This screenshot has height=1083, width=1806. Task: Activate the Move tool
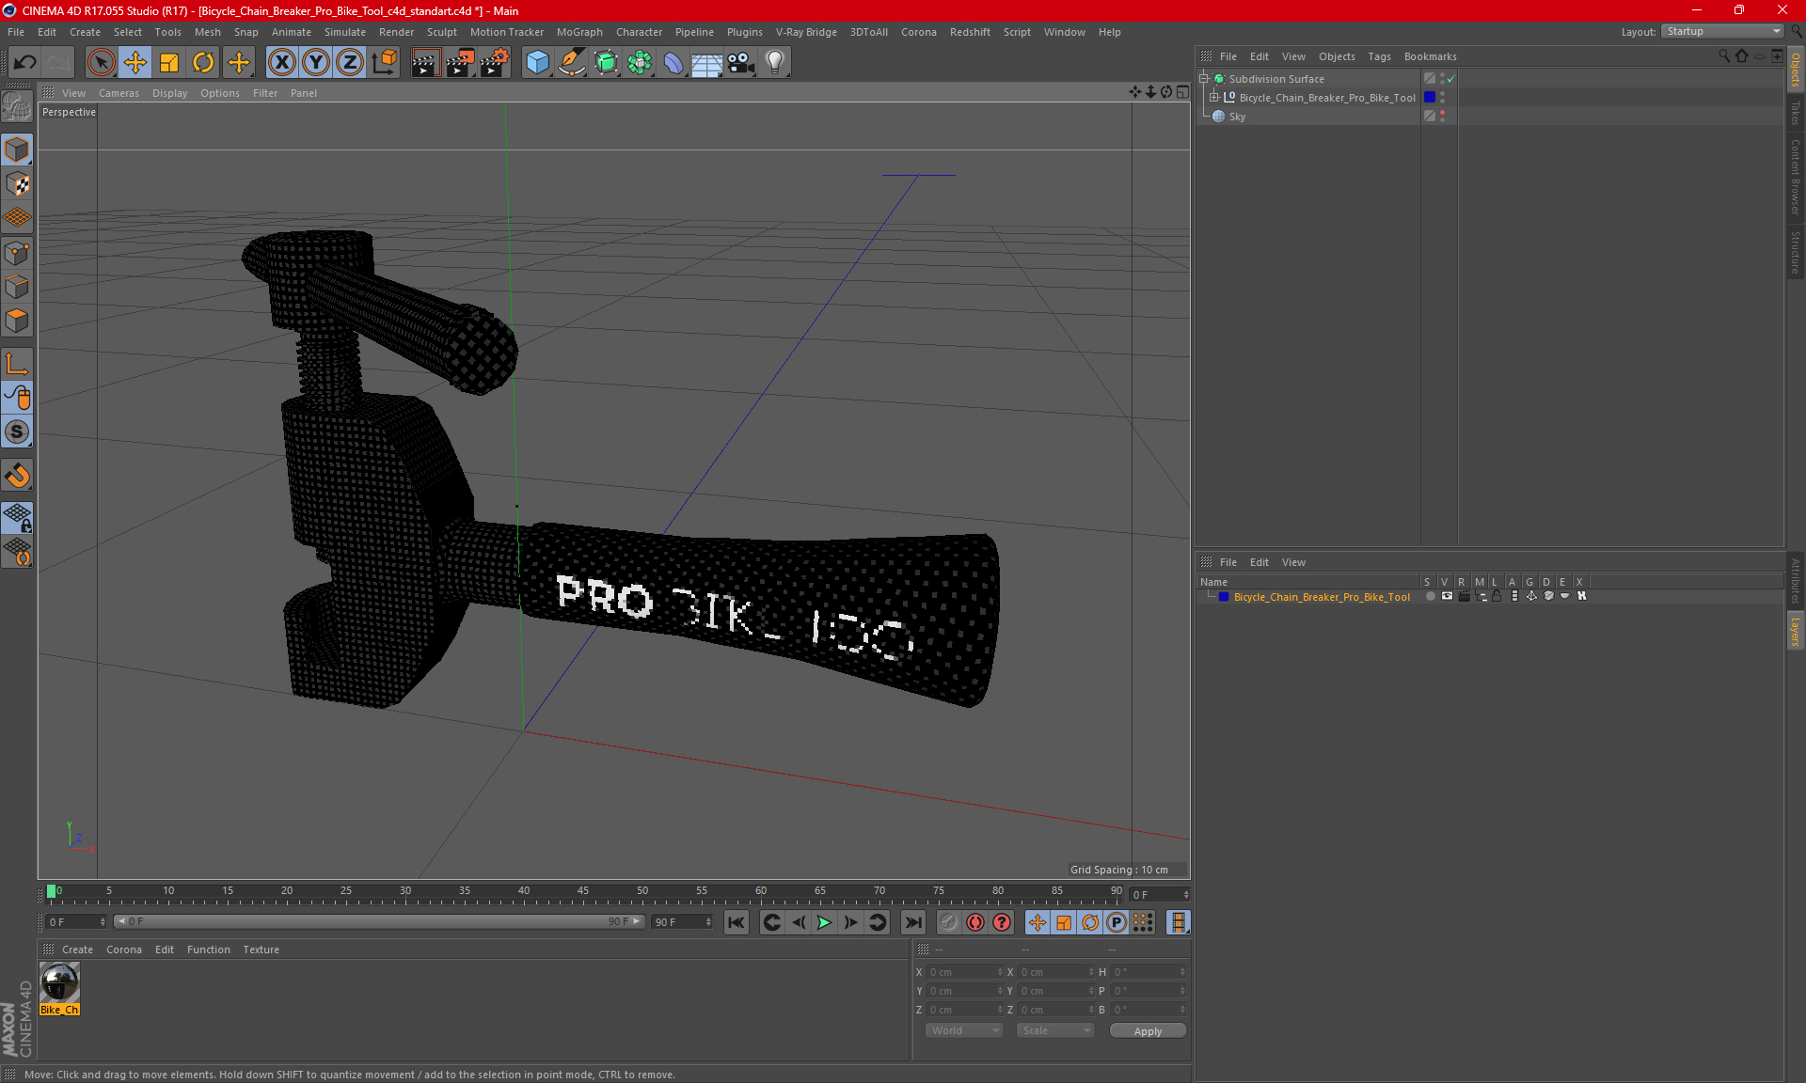click(135, 63)
